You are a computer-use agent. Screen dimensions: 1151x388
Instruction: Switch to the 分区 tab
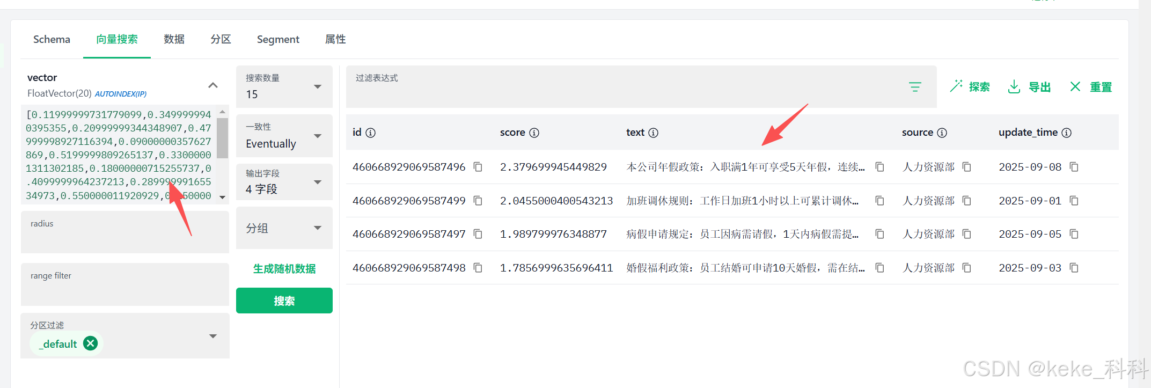(x=221, y=39)
